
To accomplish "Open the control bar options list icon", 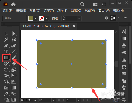I will (x=125, y=18).
